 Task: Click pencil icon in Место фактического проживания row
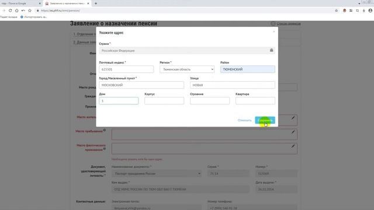(293, 146)
